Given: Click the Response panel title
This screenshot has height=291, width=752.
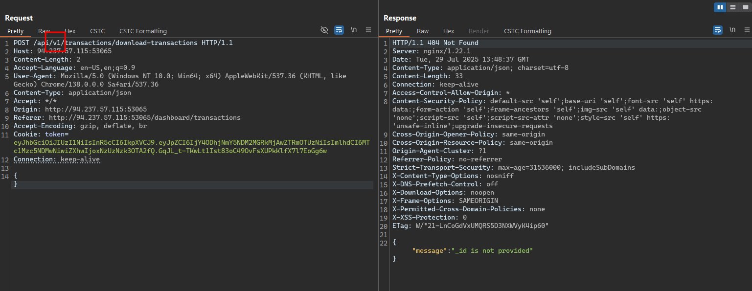Looking at the screenshot, I should click(400, 18).
